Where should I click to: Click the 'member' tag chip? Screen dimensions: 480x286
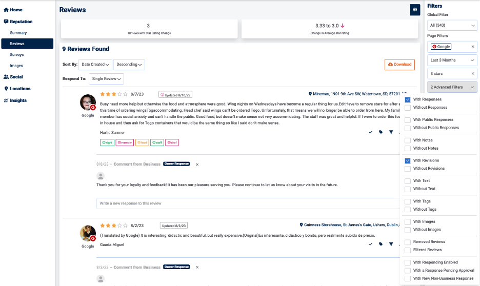125,142
